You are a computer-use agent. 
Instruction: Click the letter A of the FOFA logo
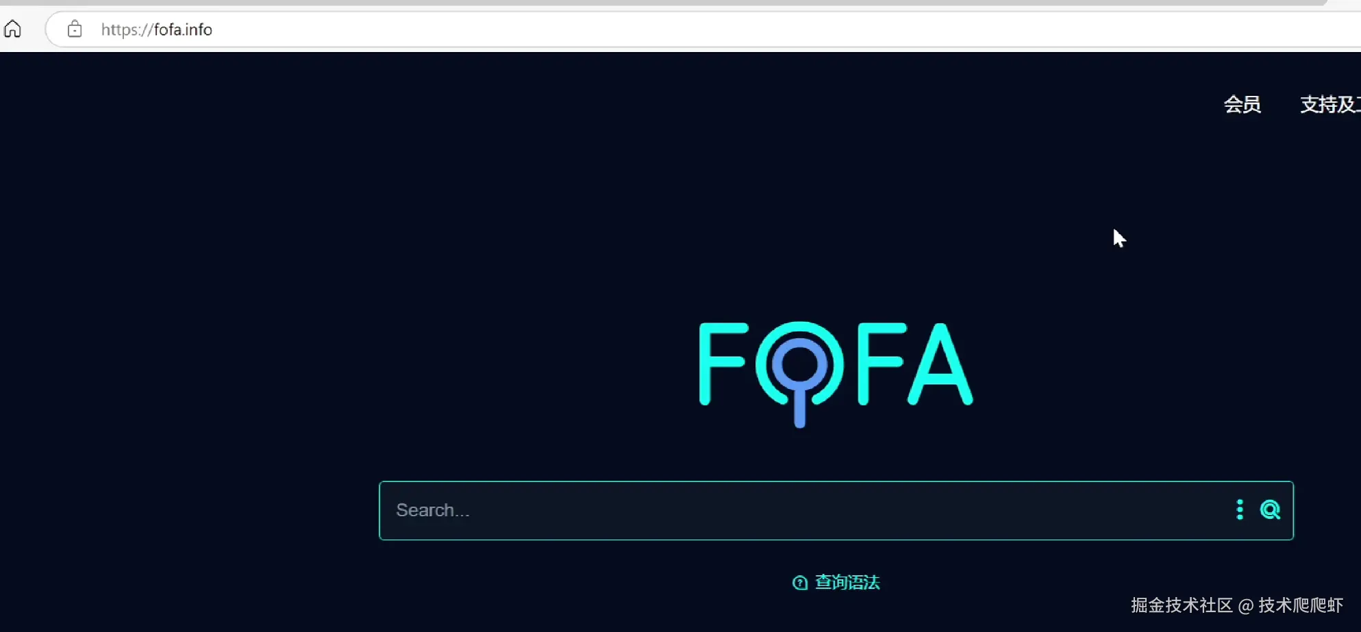point(940,364)
